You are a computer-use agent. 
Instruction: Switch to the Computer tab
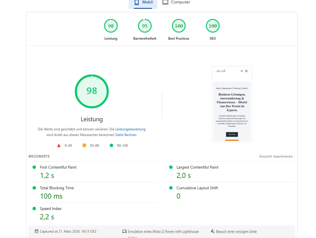click(176, 3)
